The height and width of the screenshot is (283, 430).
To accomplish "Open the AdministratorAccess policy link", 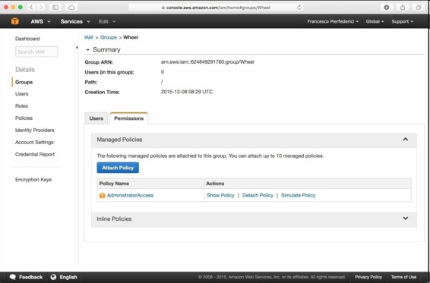I will [130, 195].
